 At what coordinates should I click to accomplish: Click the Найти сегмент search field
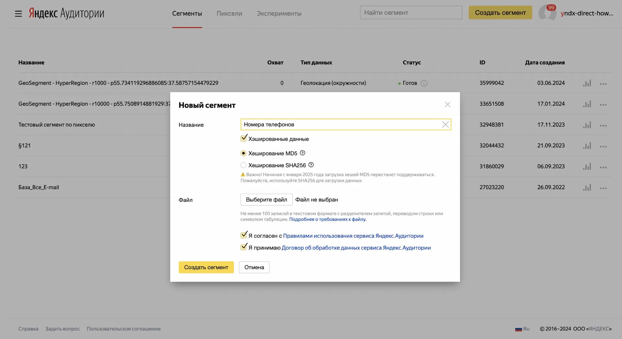[411, 13]
